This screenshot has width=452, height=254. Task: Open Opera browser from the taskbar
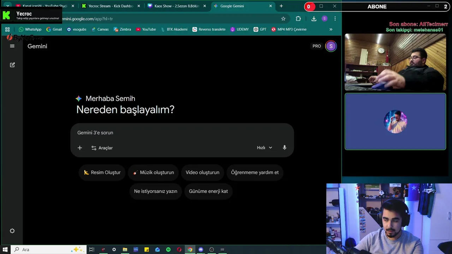[179, 249]
